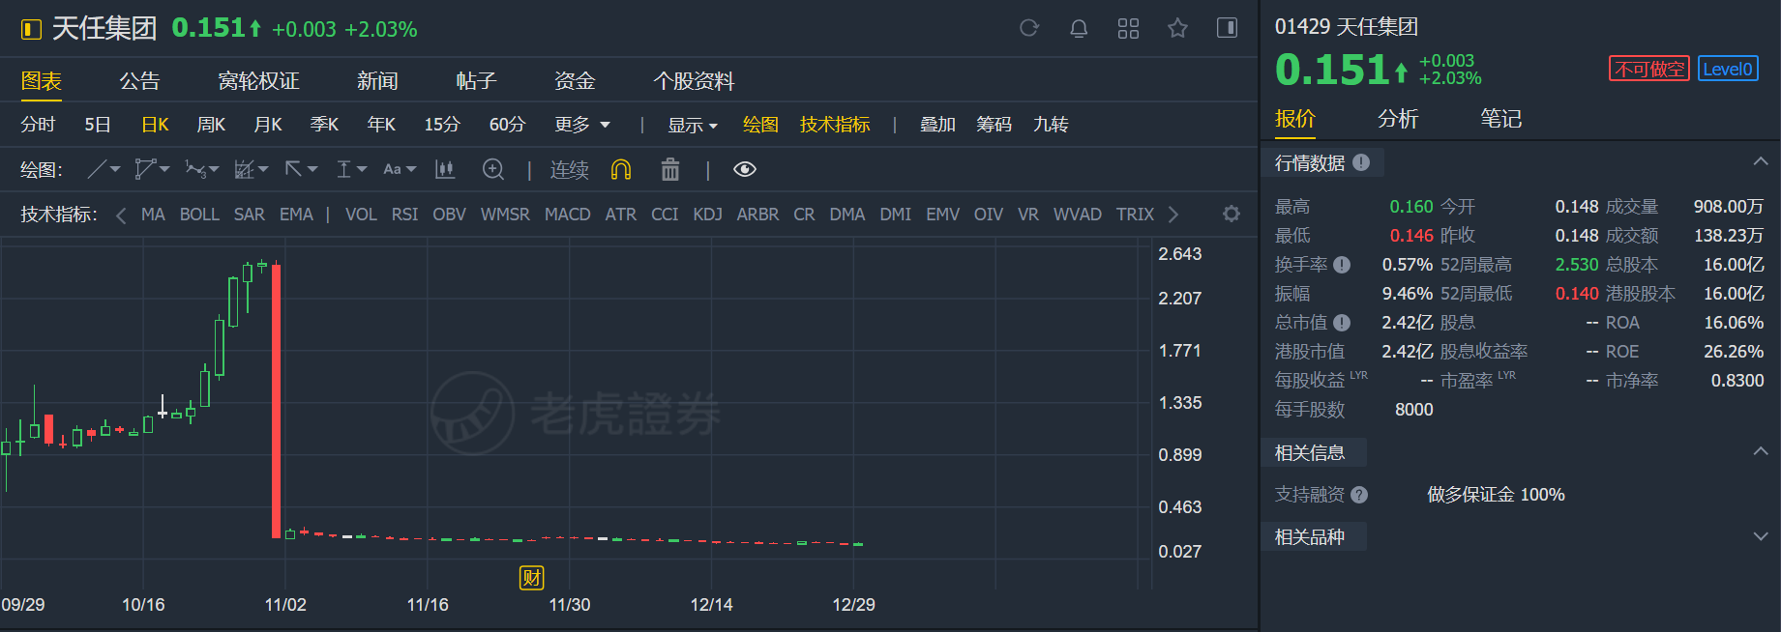Open the 显示 display dropdown

click(693, 125)
